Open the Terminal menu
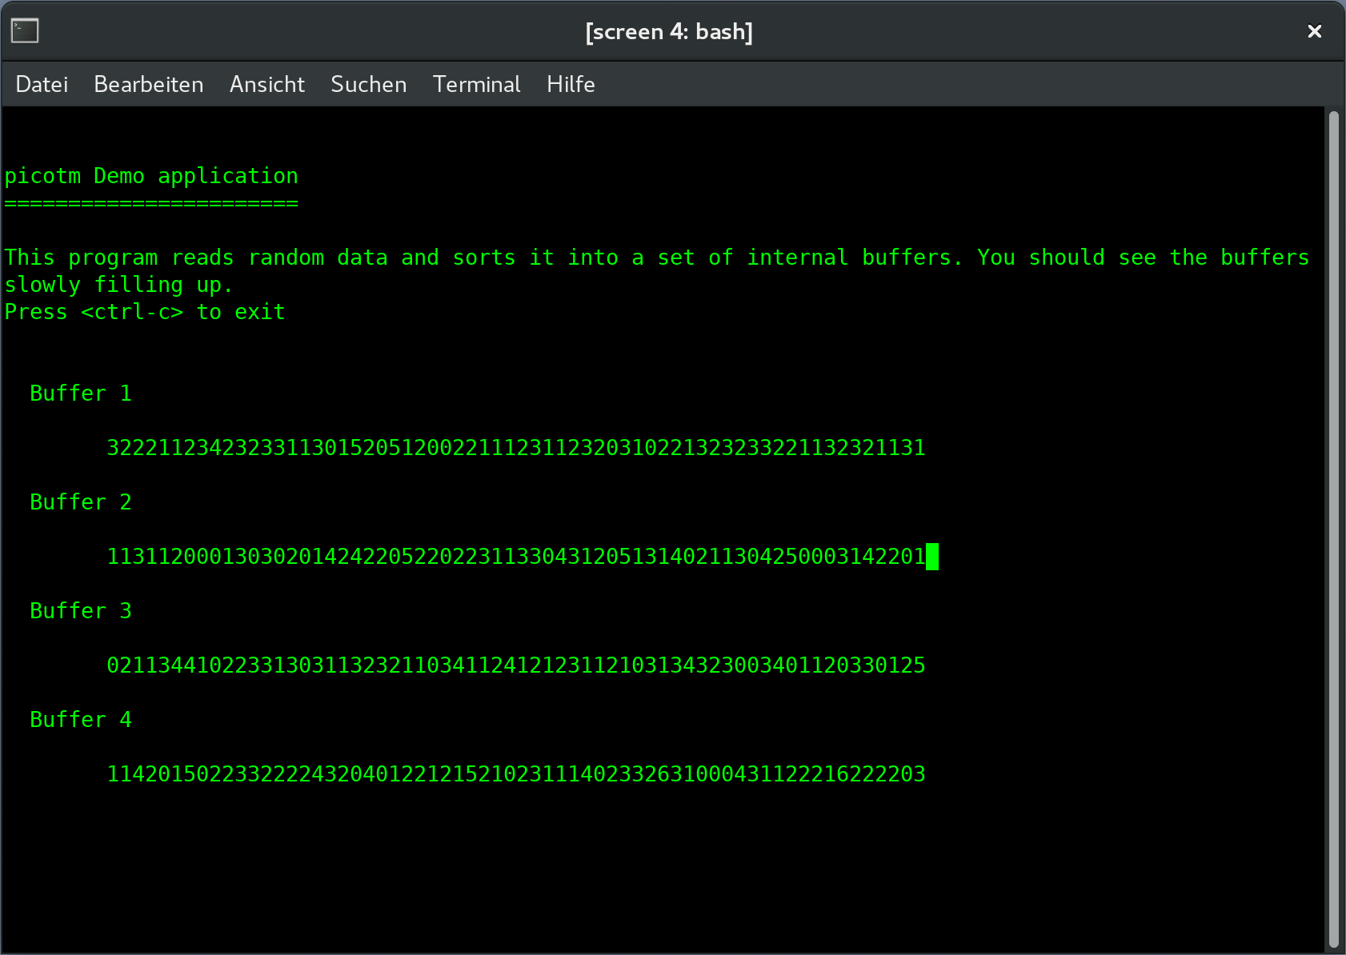 pyautogui.click(x=477, y=84)
